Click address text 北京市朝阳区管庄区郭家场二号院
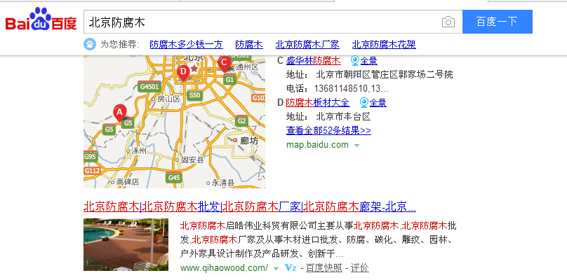This screenshot has width=567, height=280. pyautogui.click(x=385, y=75)
